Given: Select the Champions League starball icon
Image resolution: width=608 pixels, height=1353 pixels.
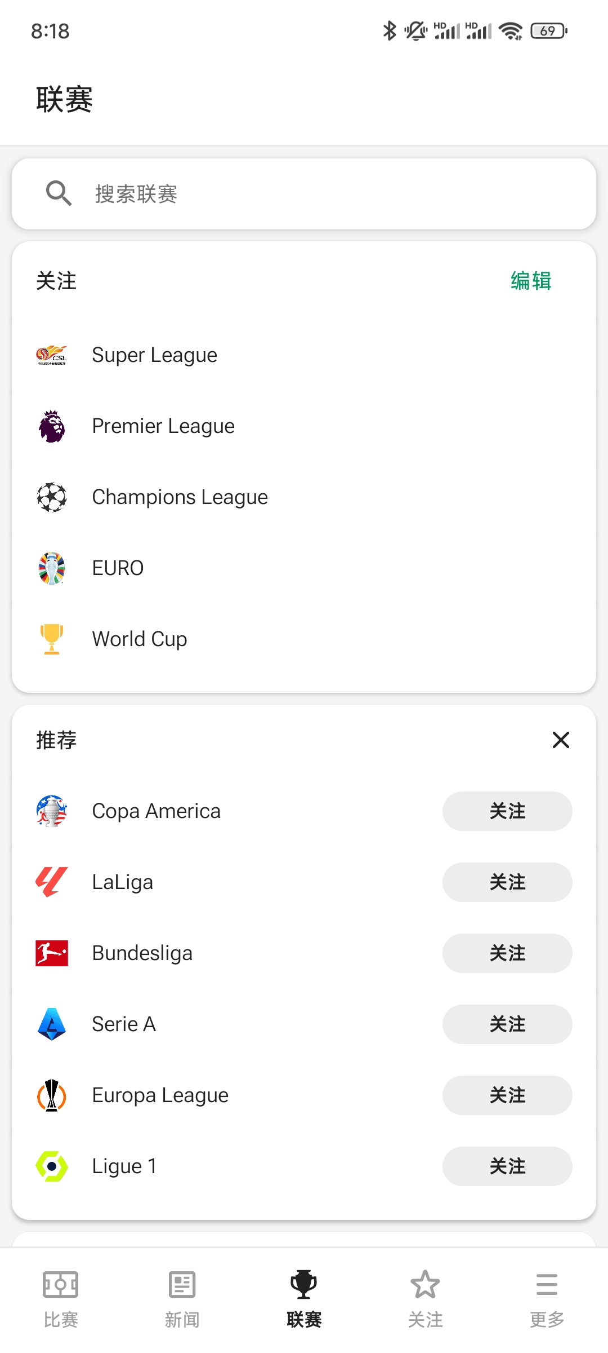Looking at the screenshot, I should click(52, 497).
